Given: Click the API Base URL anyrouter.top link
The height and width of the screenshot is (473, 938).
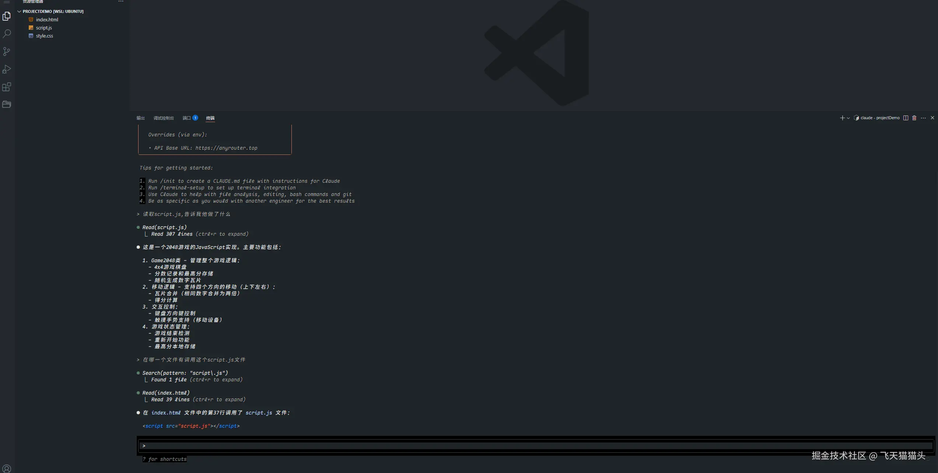Looking at the screenshot, I should 226,148.
